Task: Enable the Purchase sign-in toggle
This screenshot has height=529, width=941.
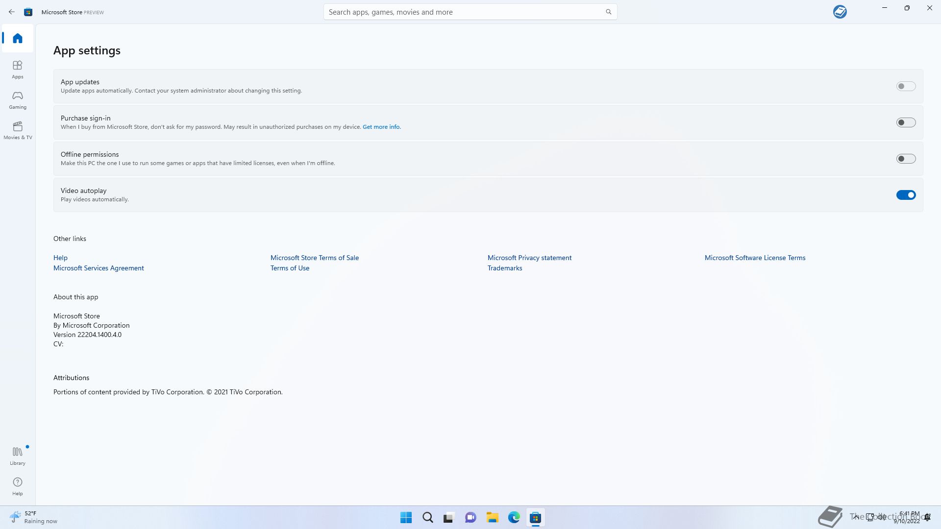Action: coord(906,122)
